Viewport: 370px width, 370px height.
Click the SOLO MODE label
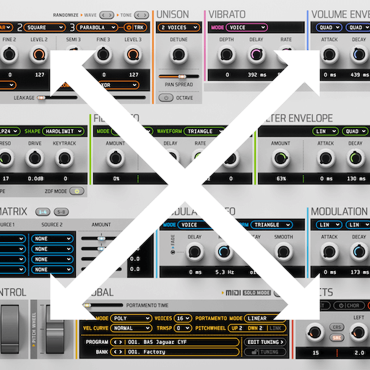pyautogui.click(x=257, y=293)
